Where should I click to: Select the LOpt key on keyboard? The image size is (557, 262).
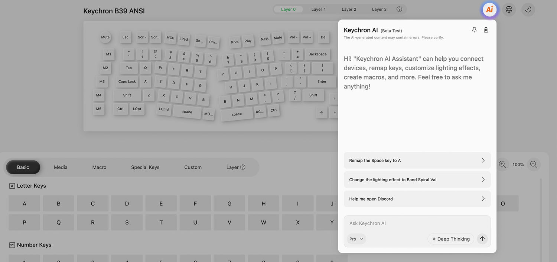coord(137,109)
